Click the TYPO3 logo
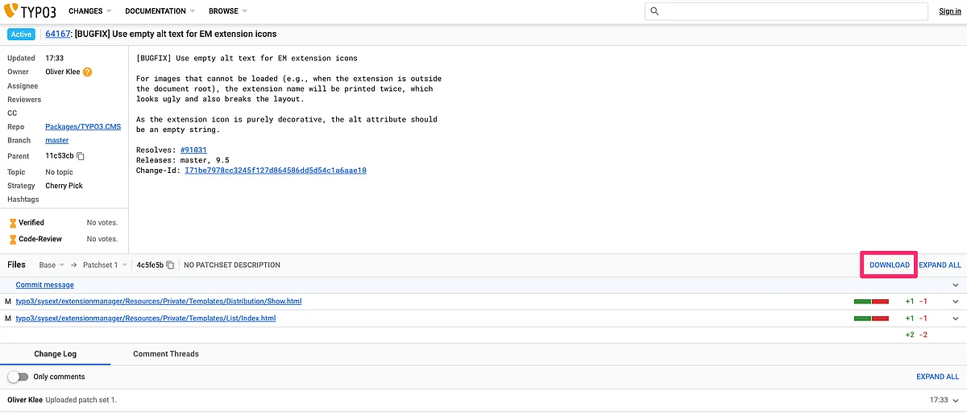The height and width of the screenshot is (420, 967). [x=31, y=11]
